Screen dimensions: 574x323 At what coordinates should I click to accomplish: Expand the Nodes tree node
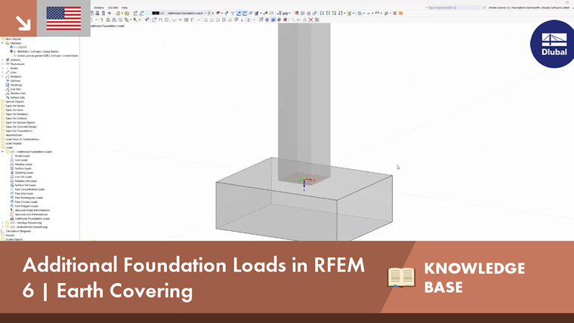coord(2,68)
